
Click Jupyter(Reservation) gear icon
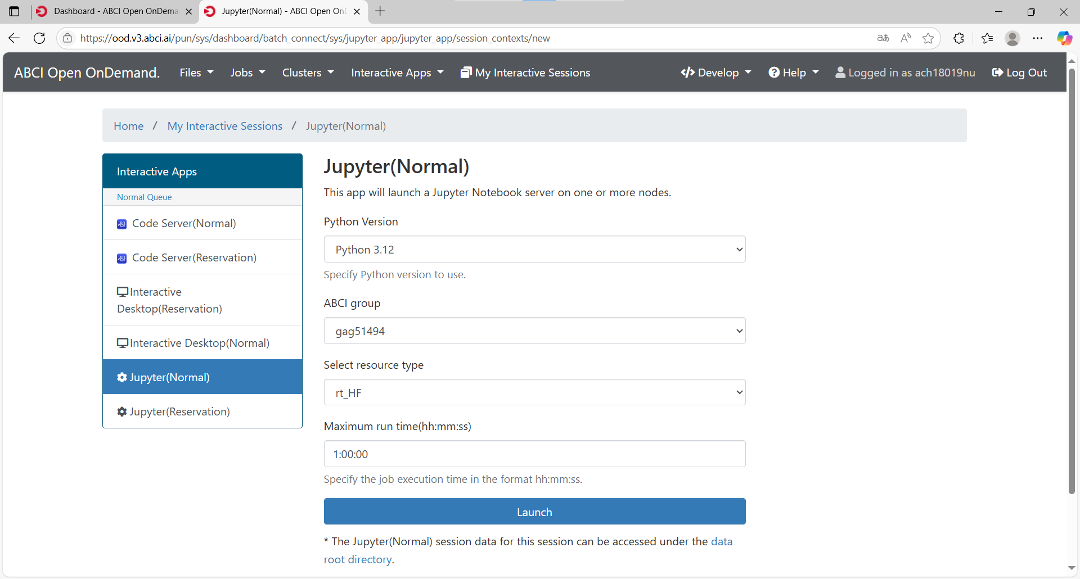[122, 411]
